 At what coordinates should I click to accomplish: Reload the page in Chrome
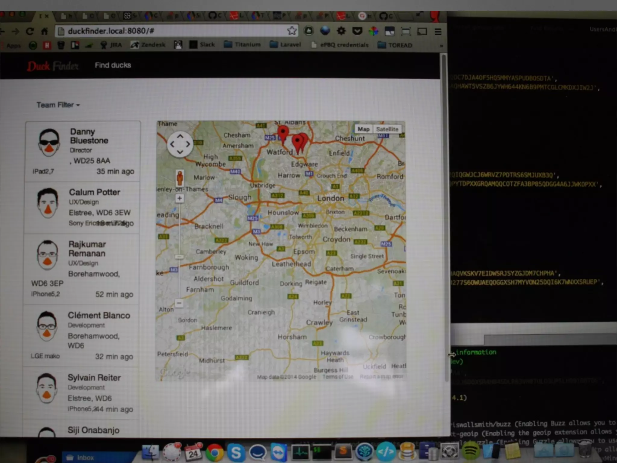30,31
